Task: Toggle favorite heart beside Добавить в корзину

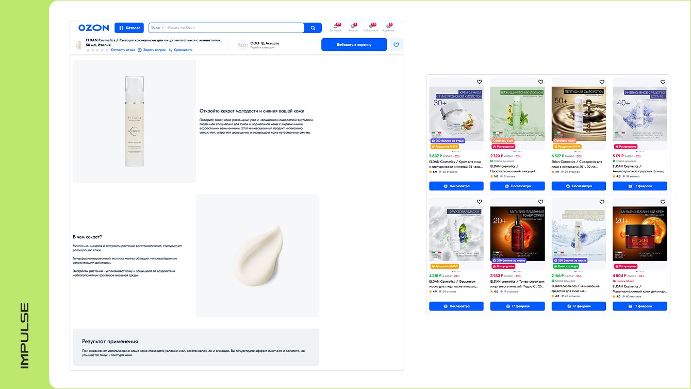Action: [x=396, y=45]
